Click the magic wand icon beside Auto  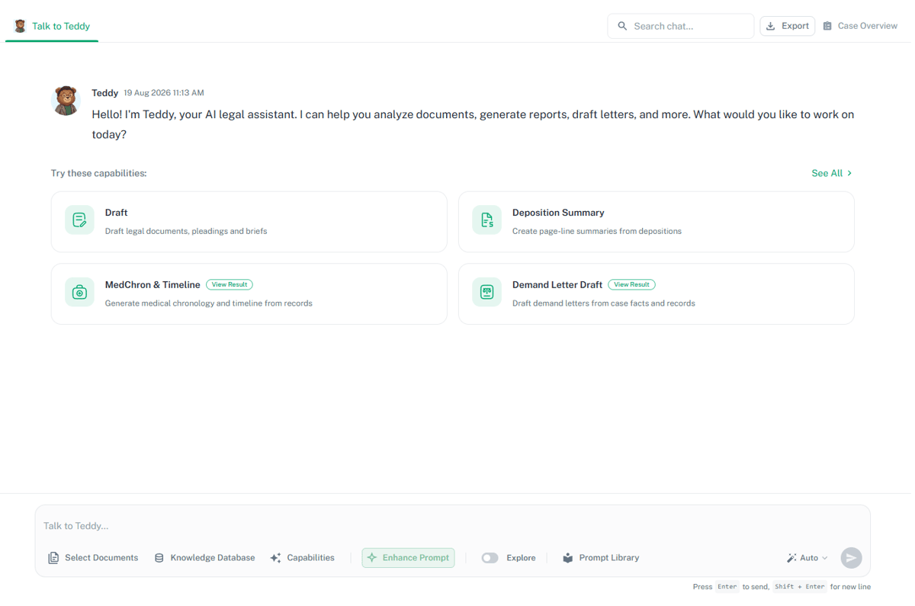pyautogui.click(x=791, y=558)
